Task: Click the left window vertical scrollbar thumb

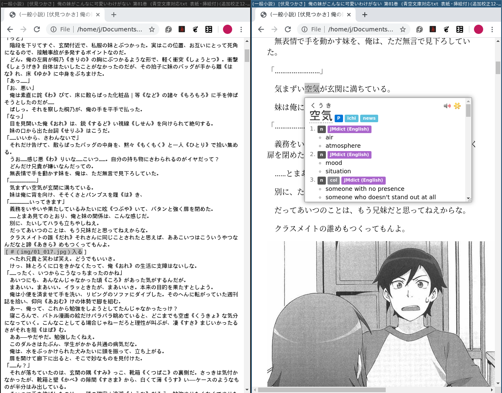Action: click(x=247, y=55)
